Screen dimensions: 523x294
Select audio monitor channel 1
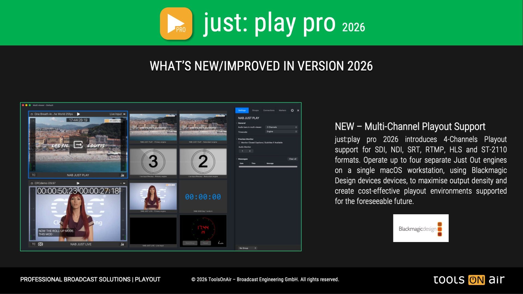(x=242, y=151)
